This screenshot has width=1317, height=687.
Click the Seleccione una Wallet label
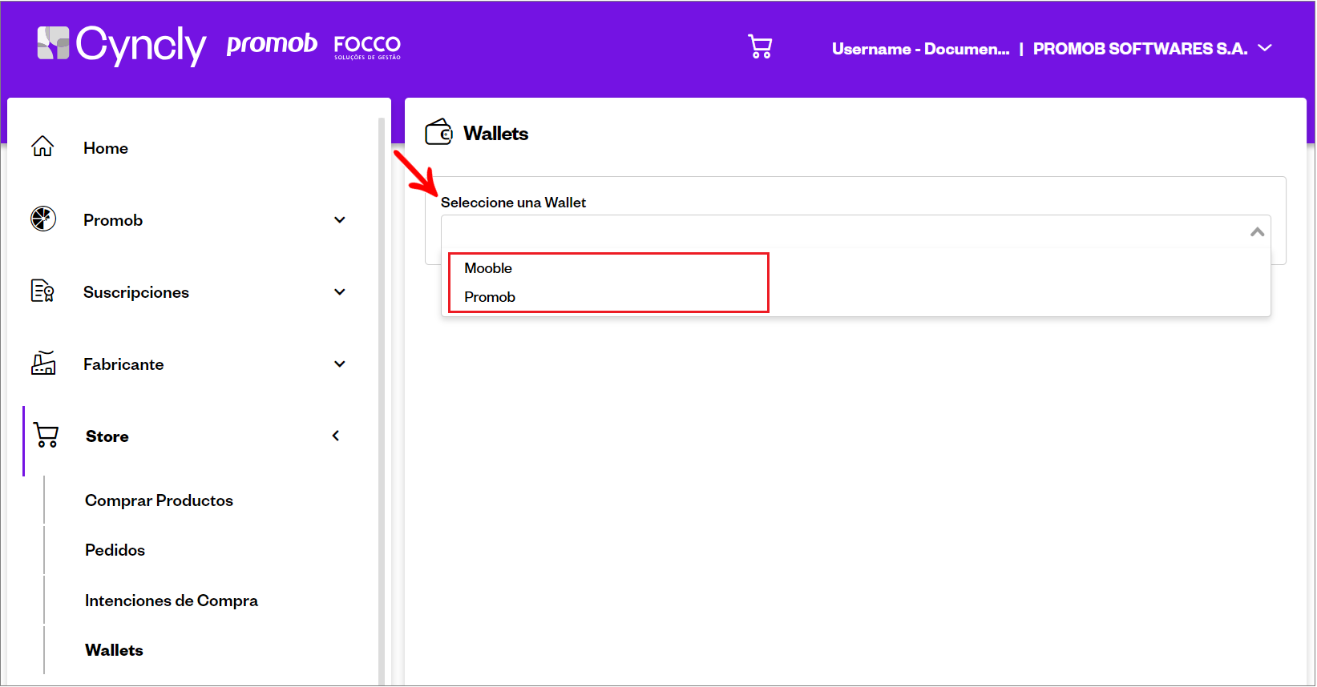[x=513, y=203]
